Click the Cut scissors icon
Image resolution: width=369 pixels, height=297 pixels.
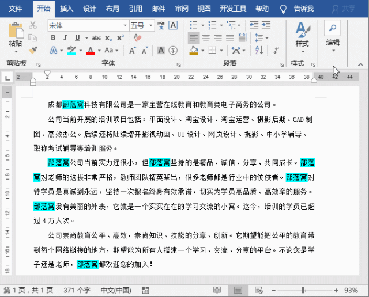tap(33, 25)
